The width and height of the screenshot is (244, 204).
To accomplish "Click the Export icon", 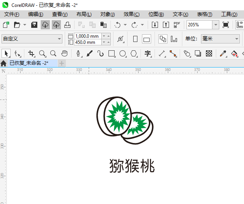I will (x=166, y=25).
